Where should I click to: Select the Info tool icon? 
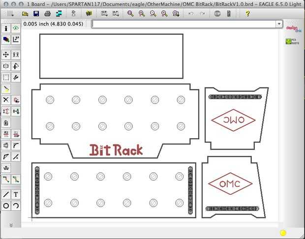(6, 29)
